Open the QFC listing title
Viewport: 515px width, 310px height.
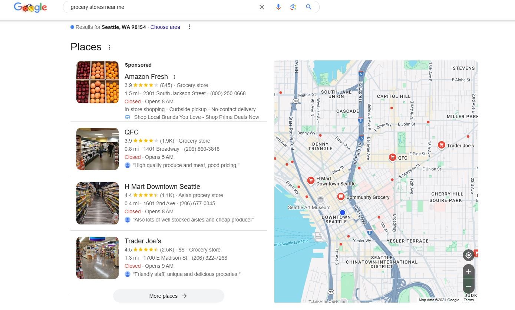132,132
